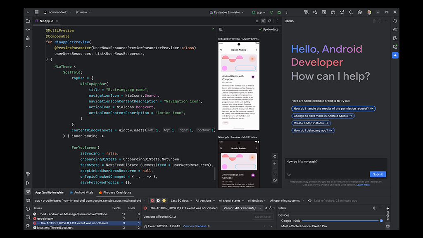Open the 'View on Firebase' link
The height and width of the screenshot is (238, 423).
(196, 226)
